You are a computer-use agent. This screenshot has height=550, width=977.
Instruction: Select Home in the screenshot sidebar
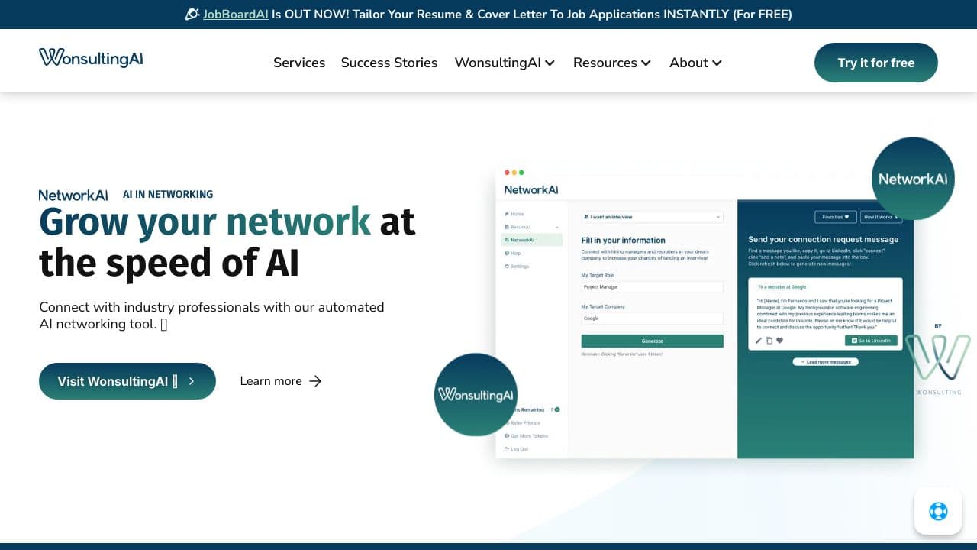[514, 214]
